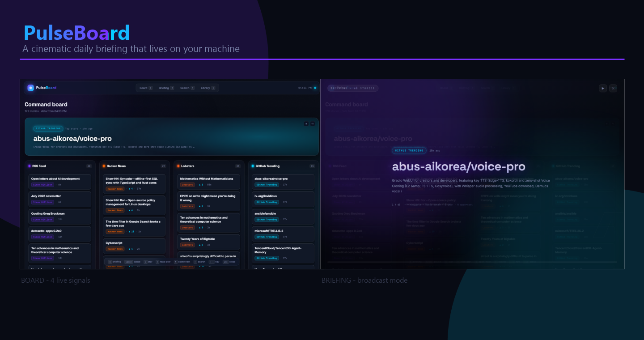Open 'Show HN: Syncular' story card
The image size is (644, 340).
pos(134,183)
